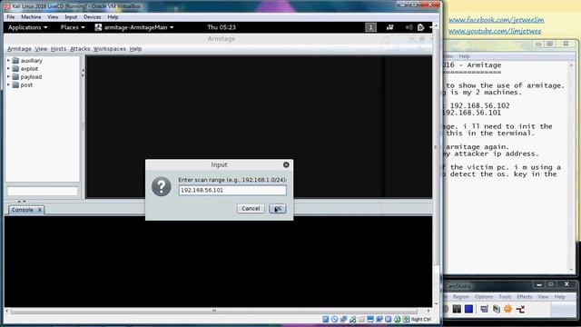581x327 pixels.
Task: Click the Toggle View icon in CamStudio toolbar
Action: (484, 309)
